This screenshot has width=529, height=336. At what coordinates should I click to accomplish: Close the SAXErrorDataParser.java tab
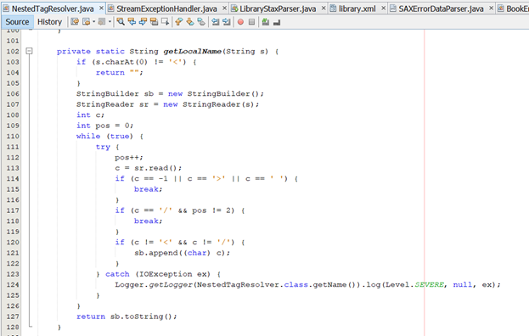(491, 8)
